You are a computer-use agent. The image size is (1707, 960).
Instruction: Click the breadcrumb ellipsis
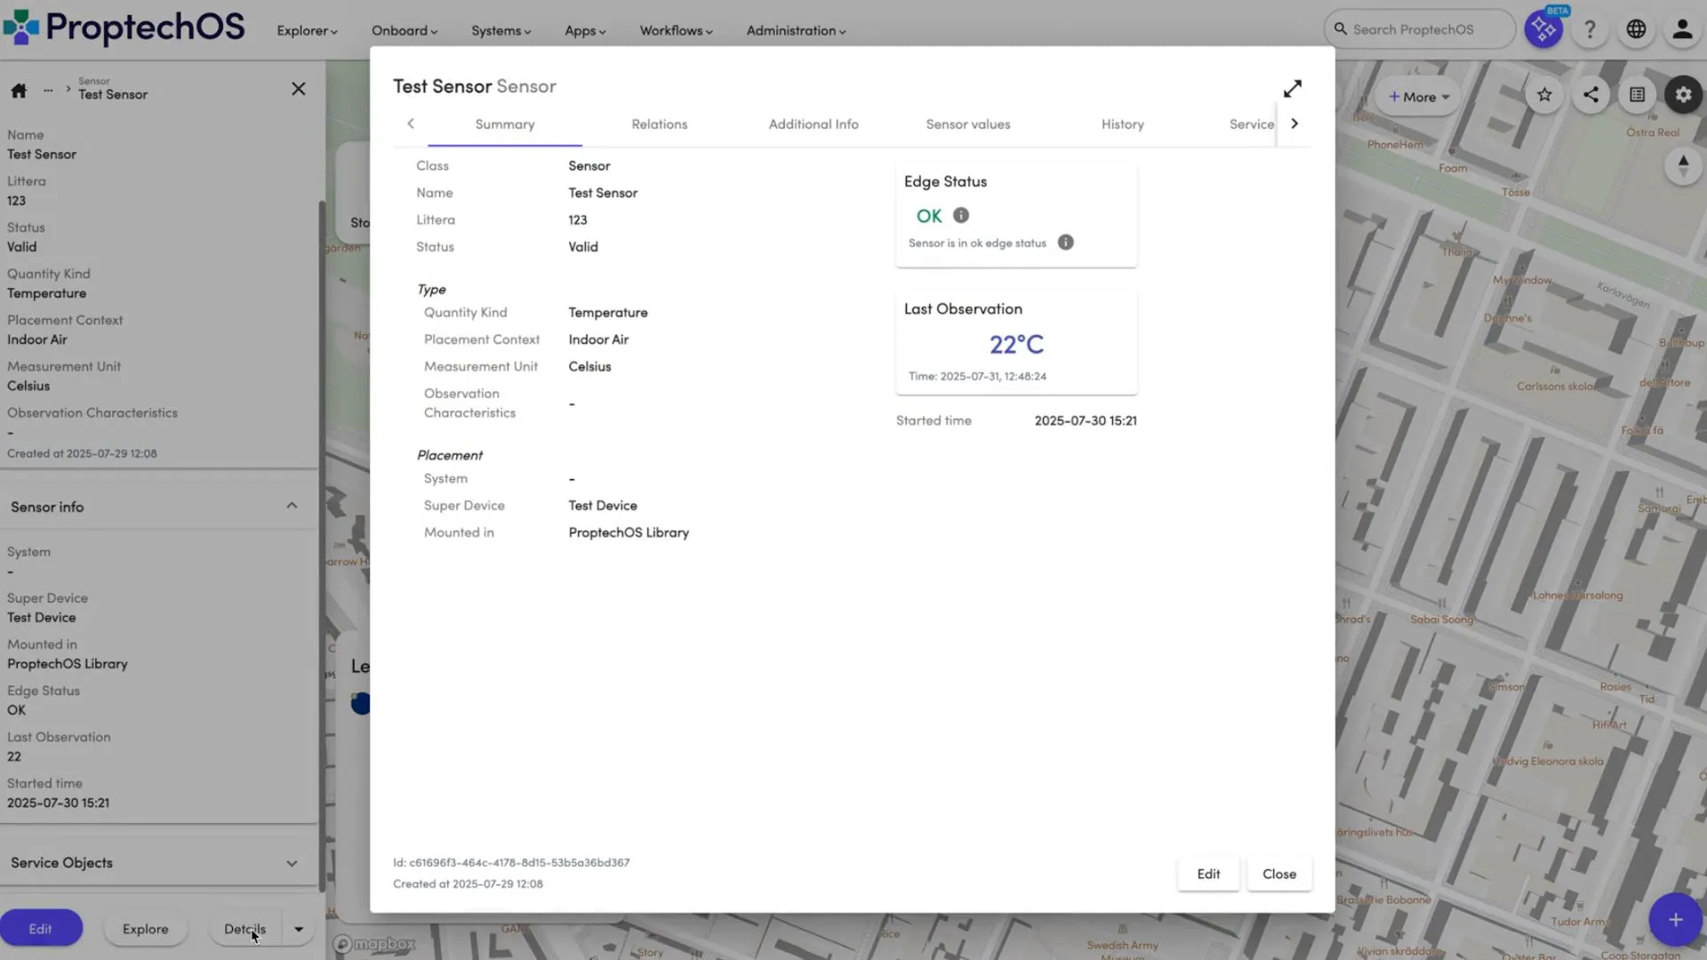coord(48,91)
